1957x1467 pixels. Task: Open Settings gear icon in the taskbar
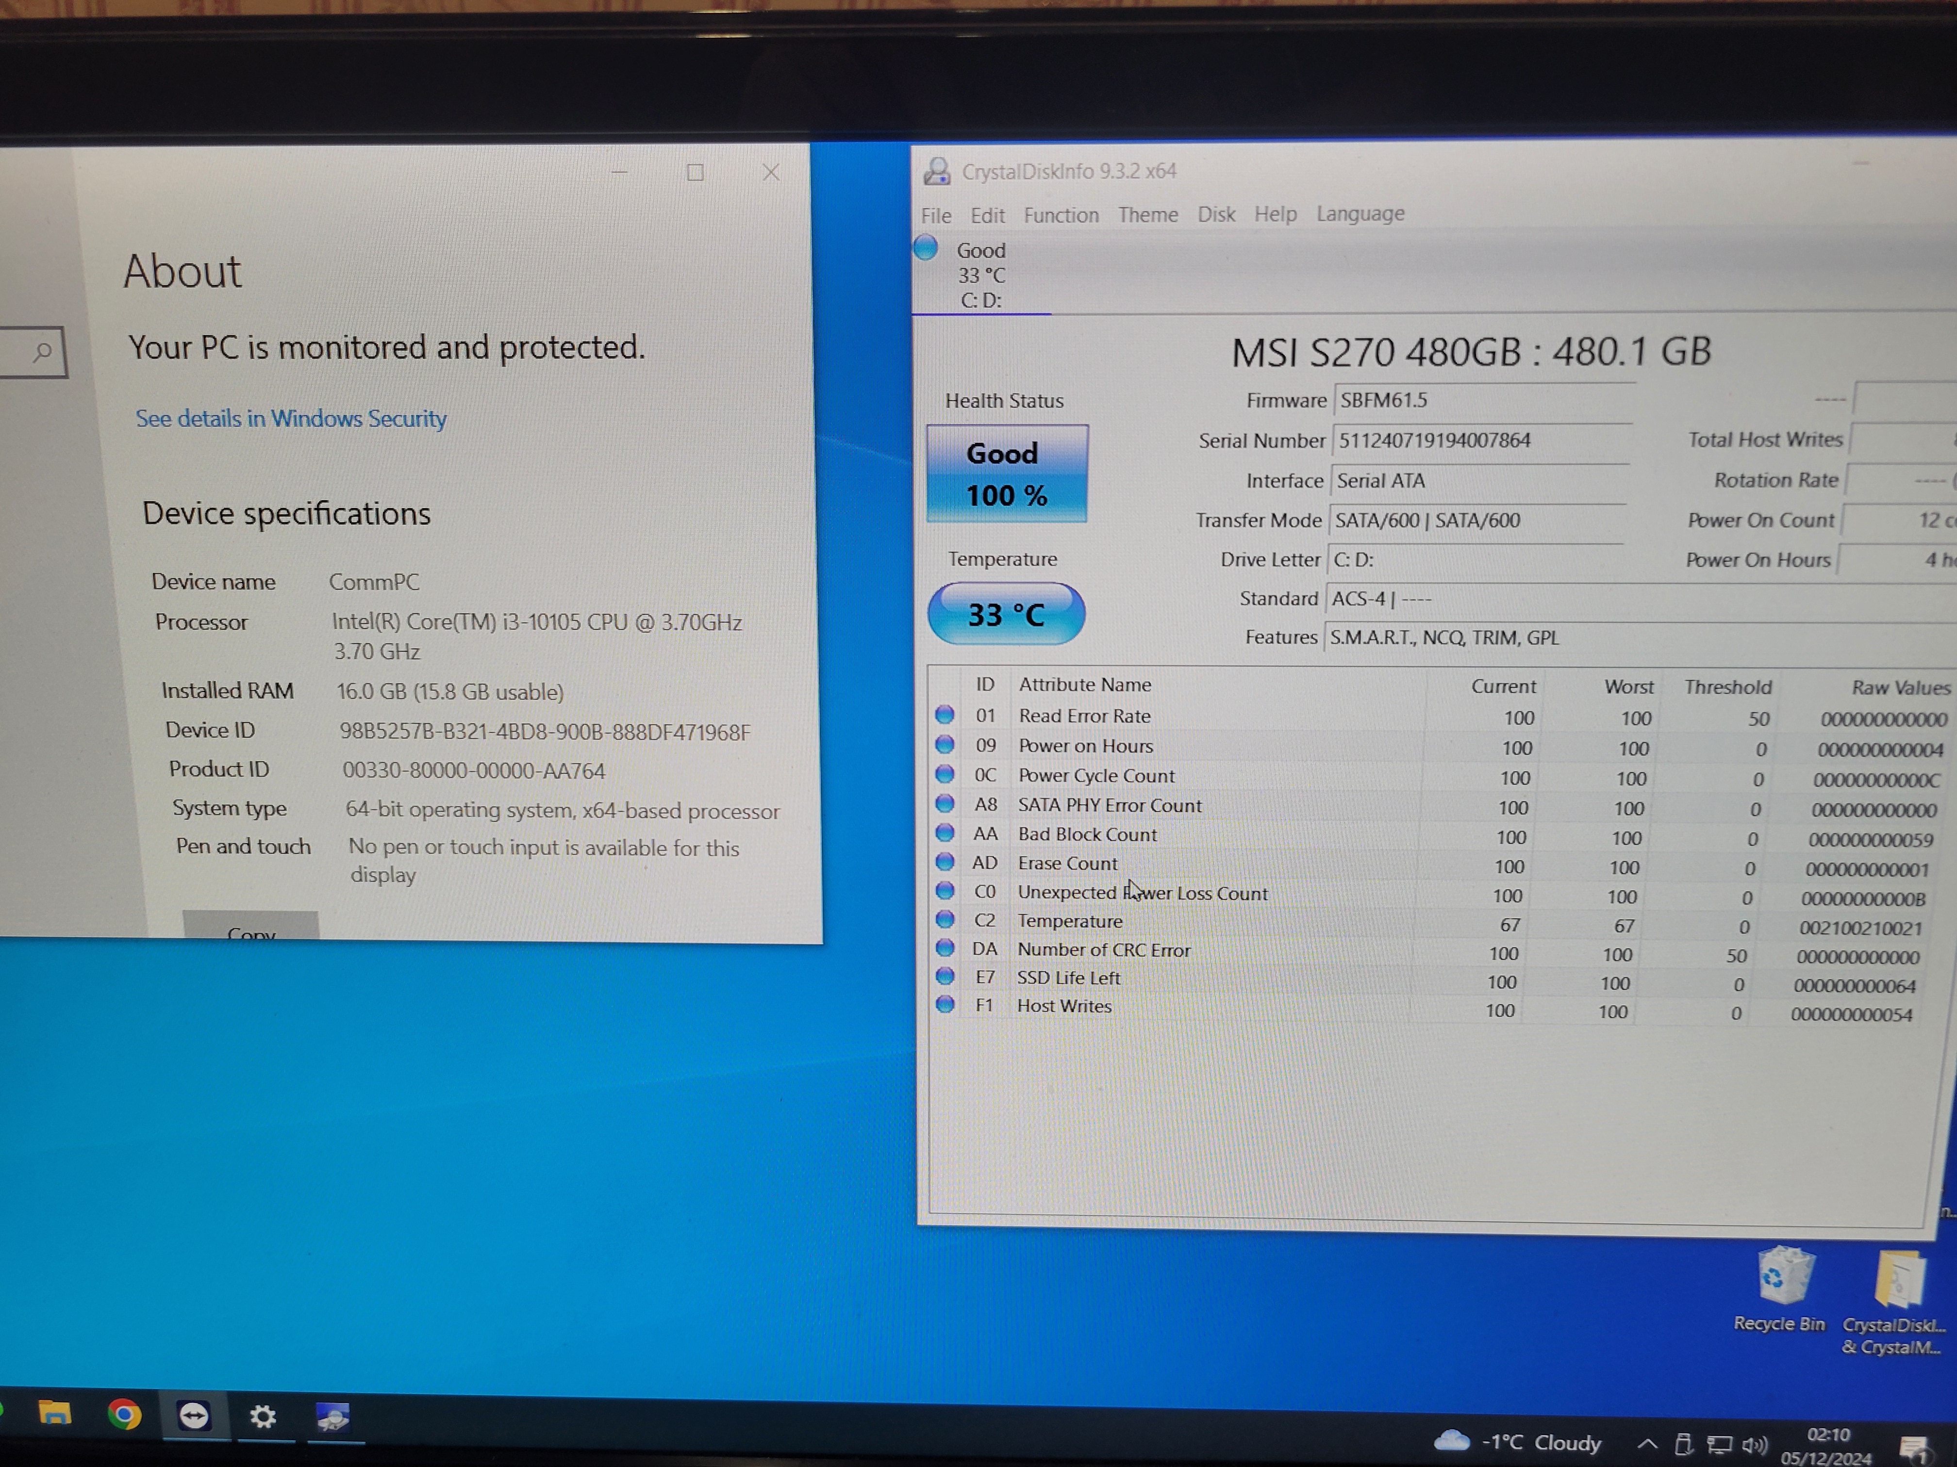coord(263,1417)
